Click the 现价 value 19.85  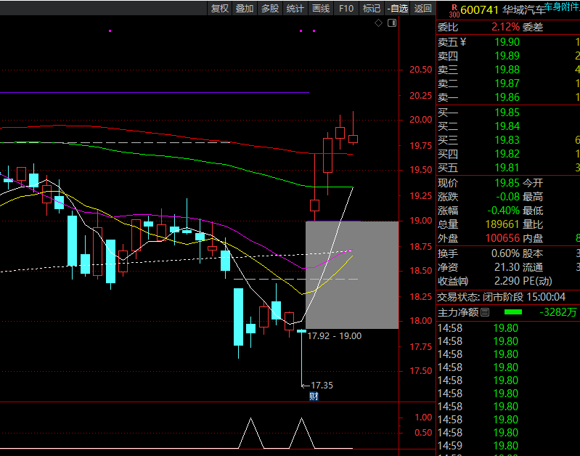507,183
